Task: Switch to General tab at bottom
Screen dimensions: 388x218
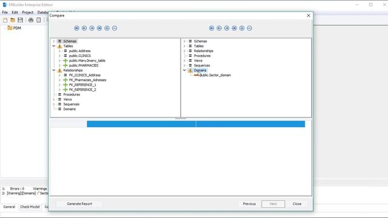Action: click(x=9, y=207)
